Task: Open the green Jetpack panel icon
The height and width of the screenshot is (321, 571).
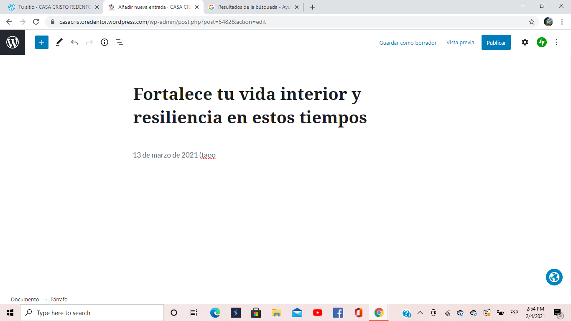Action: coord(542,42)
